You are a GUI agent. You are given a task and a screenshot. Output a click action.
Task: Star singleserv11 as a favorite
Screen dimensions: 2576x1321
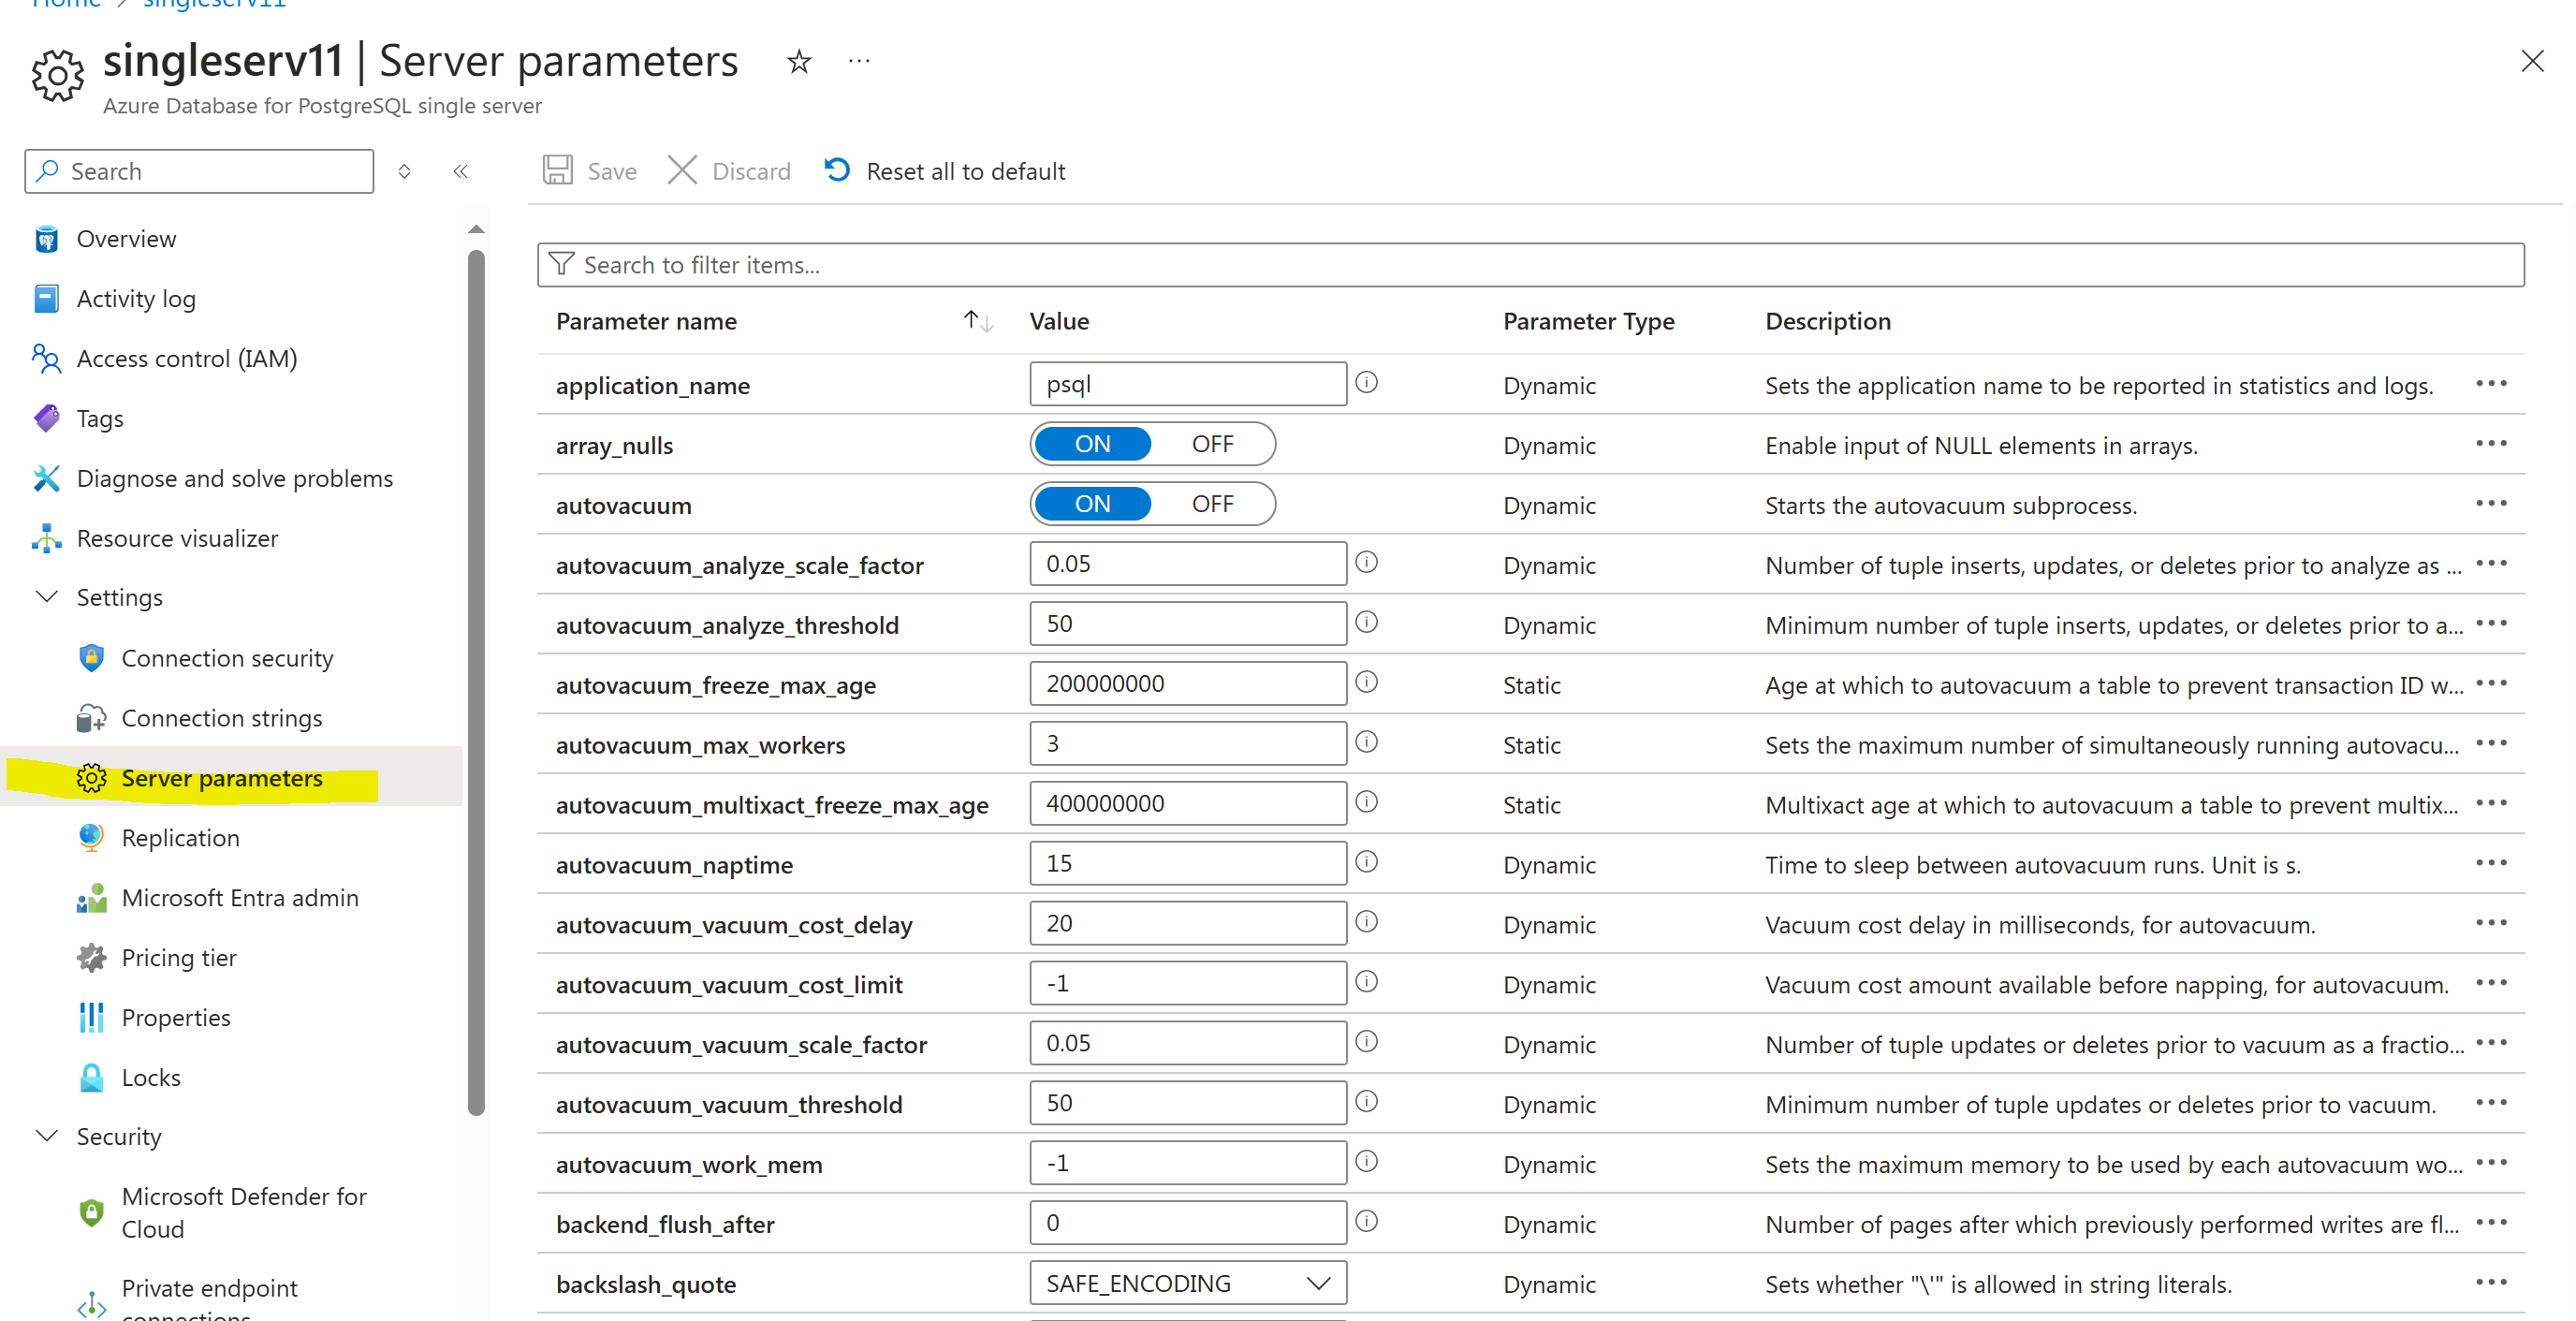(798, 61)
